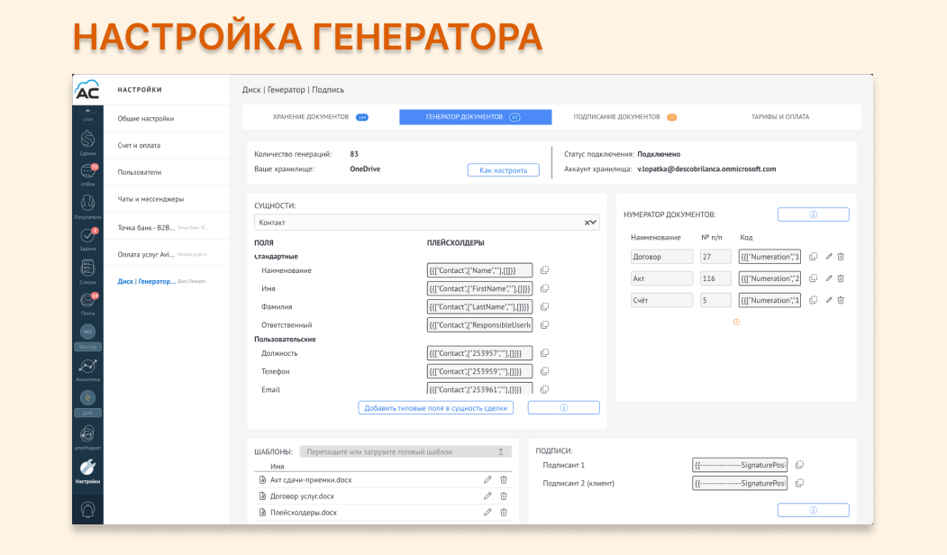Copy the Подписант 2 (клиент) placeholder
The height and width of the screenshot is (555, 947).
799,483
